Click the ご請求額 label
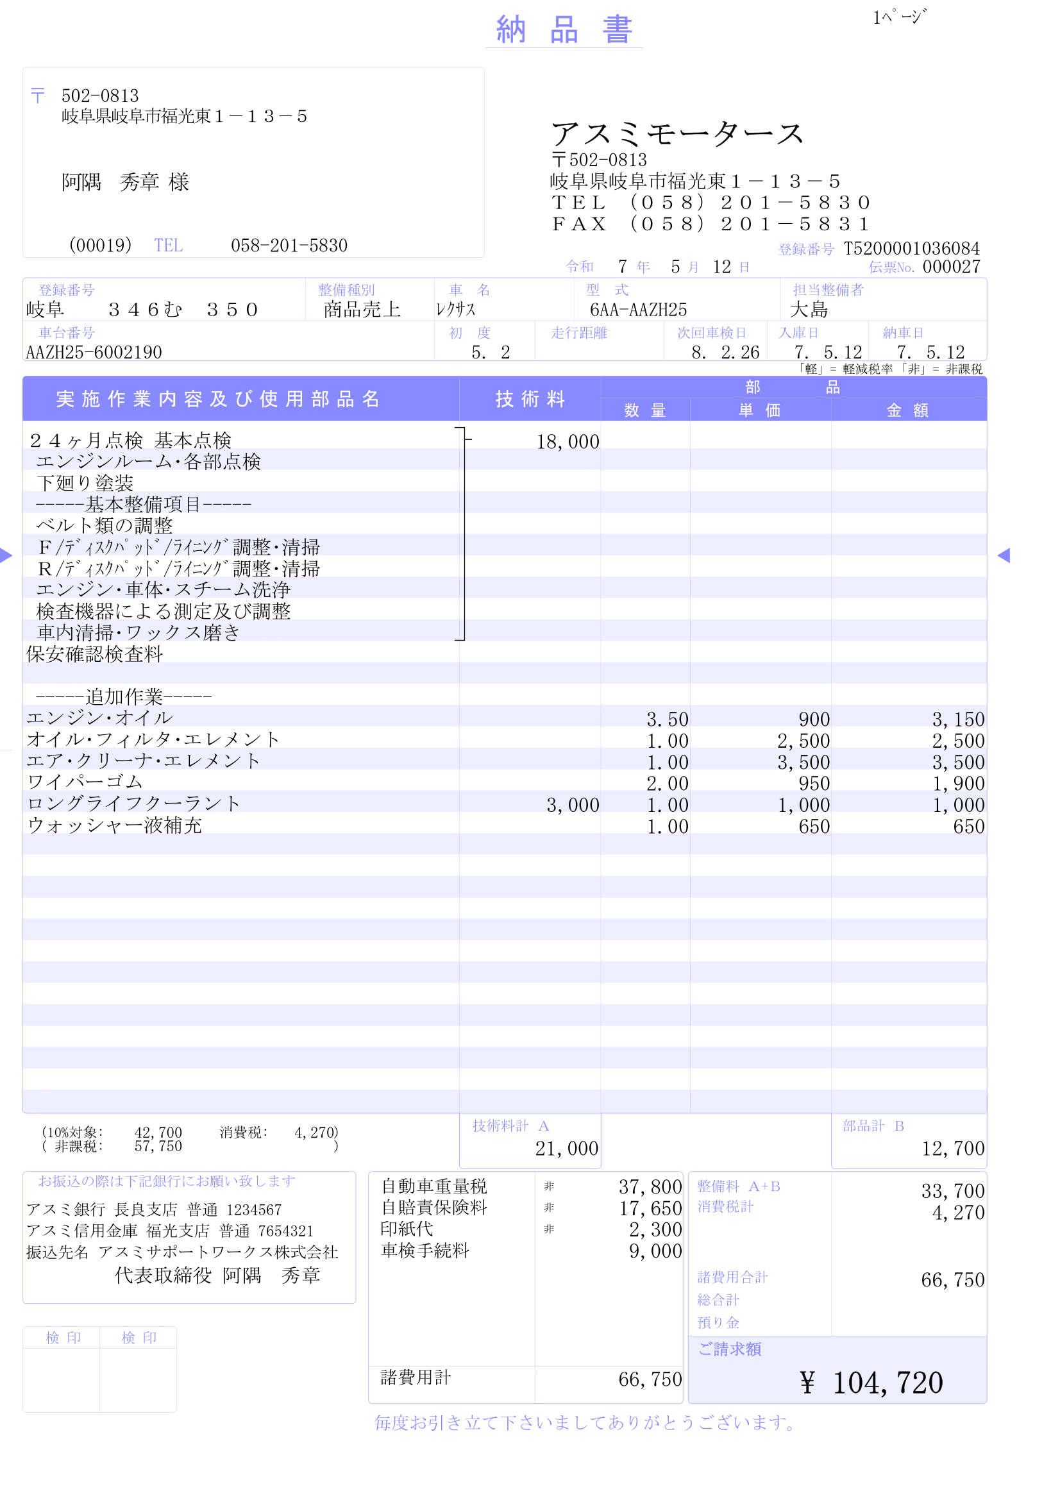The width and height of the screenshot is (1060, 1500). click(730, 1349)
